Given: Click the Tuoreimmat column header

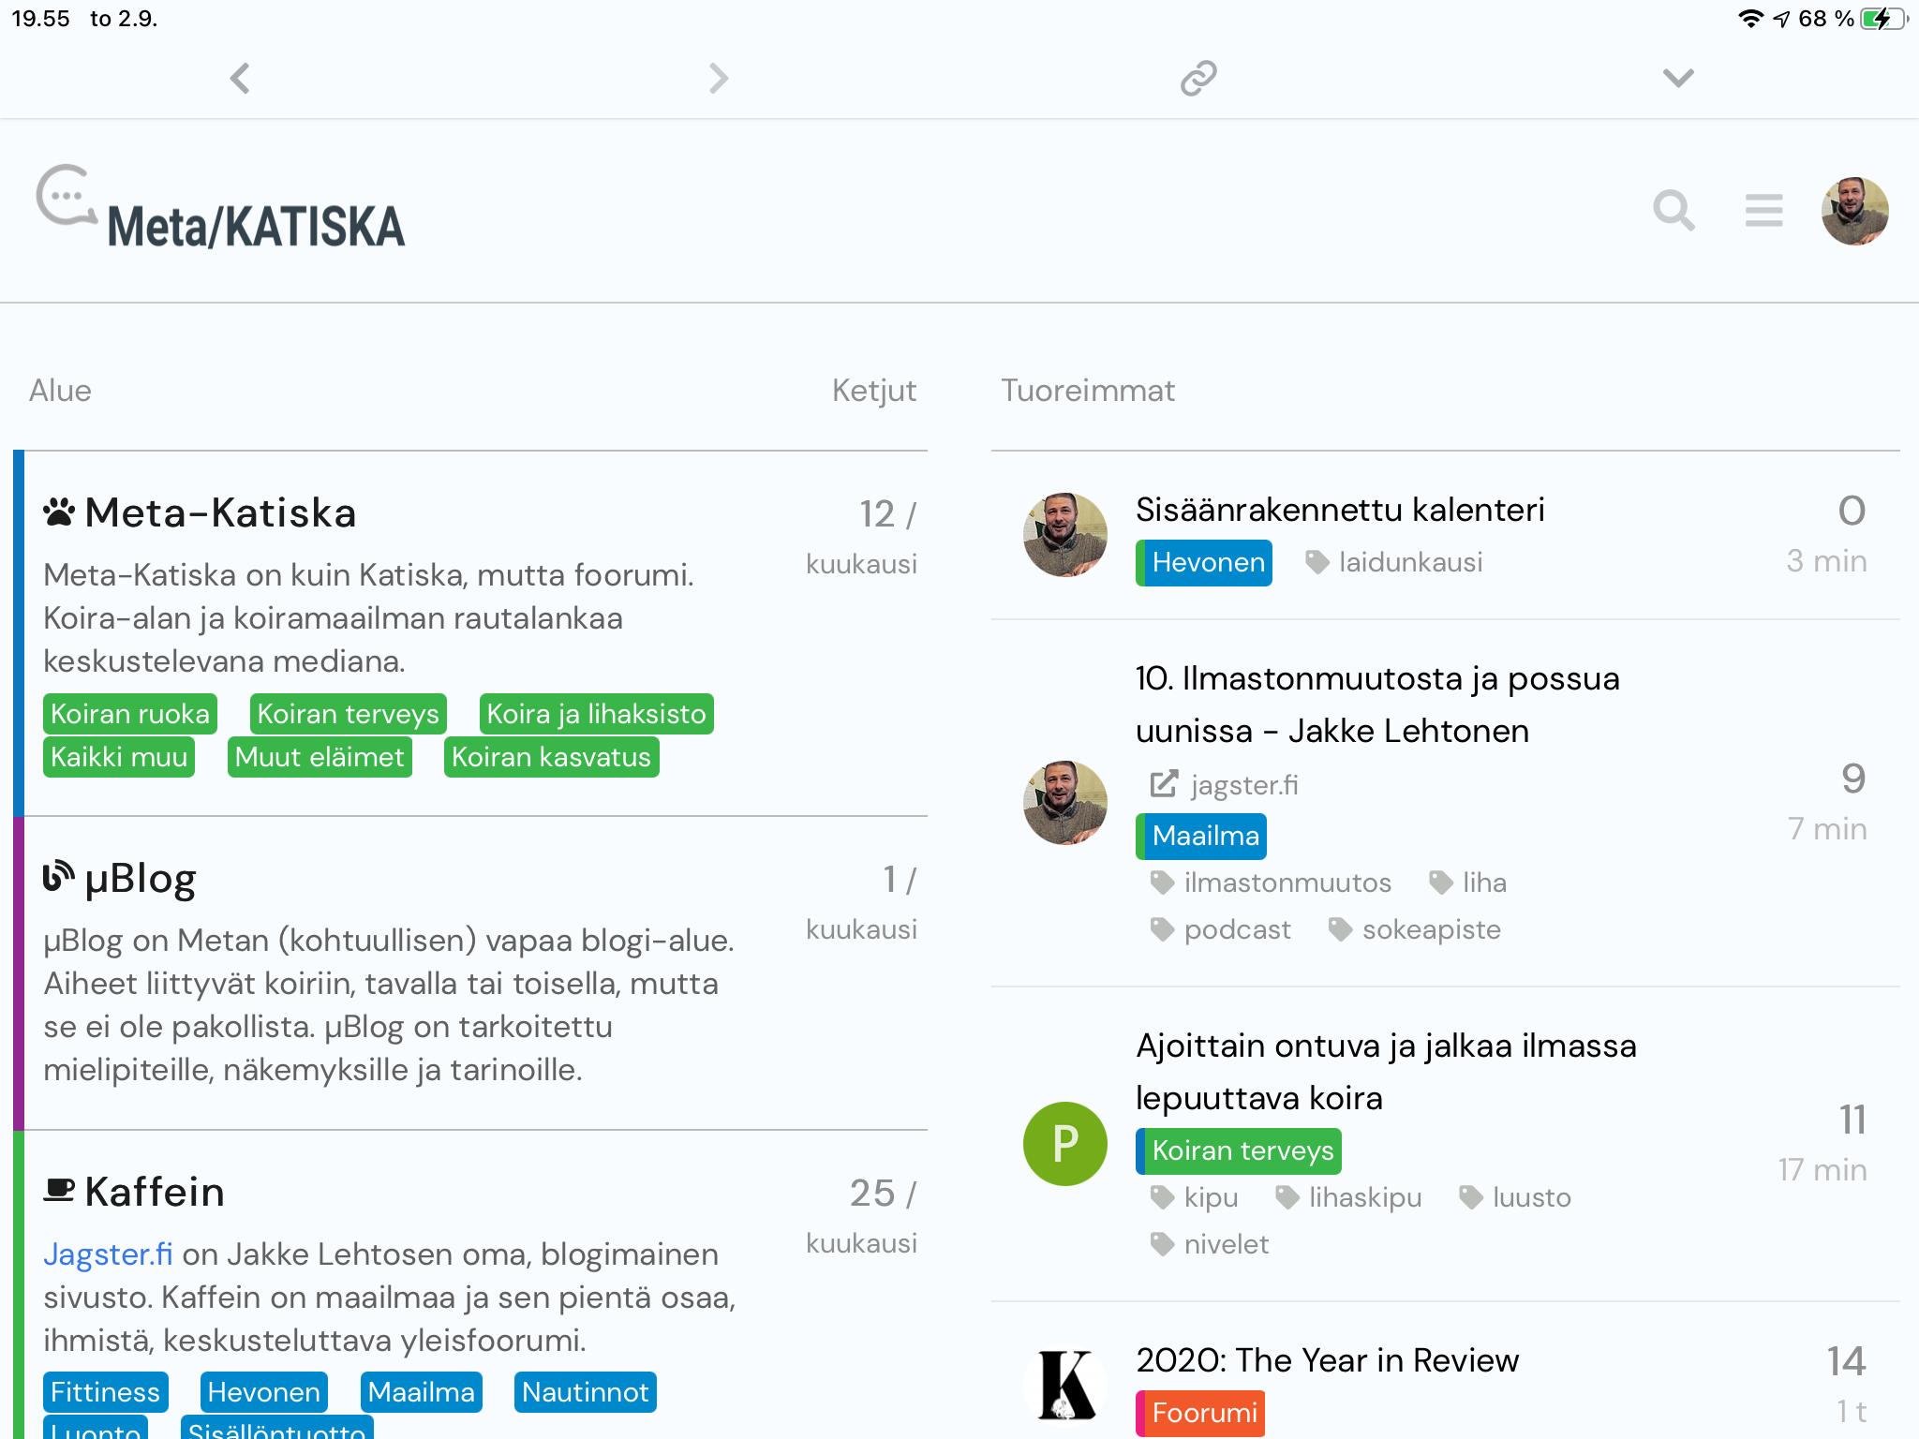Looking at the screenshot, I should coord(1087,391).
